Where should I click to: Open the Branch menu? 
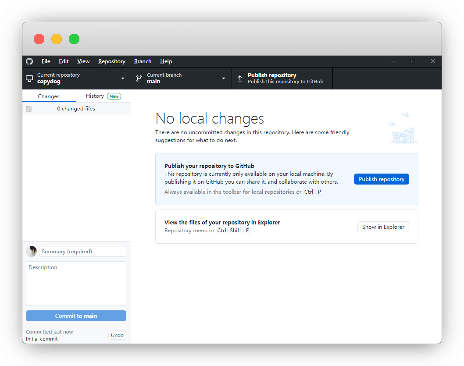(x=143, y=61)
